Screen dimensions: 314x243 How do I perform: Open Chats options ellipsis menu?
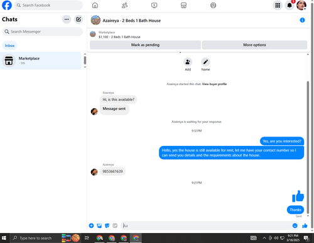(x=67, y=19)
